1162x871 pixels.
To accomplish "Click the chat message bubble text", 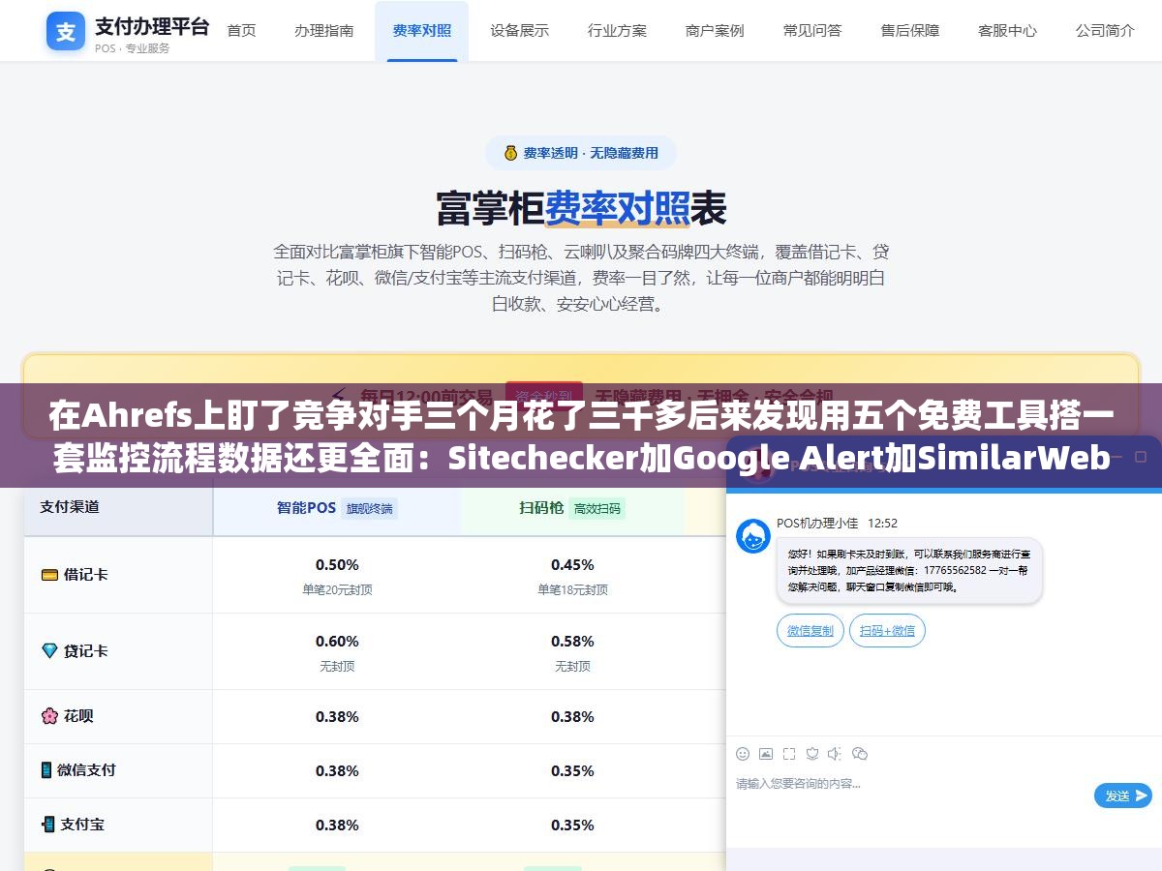I will [x=909, y=571].
